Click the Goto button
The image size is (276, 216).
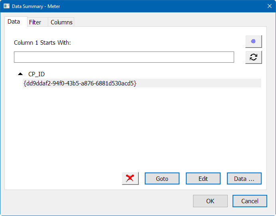[162, 178]
